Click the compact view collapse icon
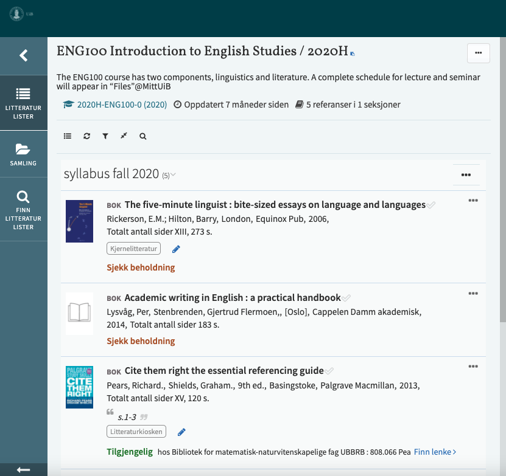Viewport: 506px width, 476px height. [124, 136]
